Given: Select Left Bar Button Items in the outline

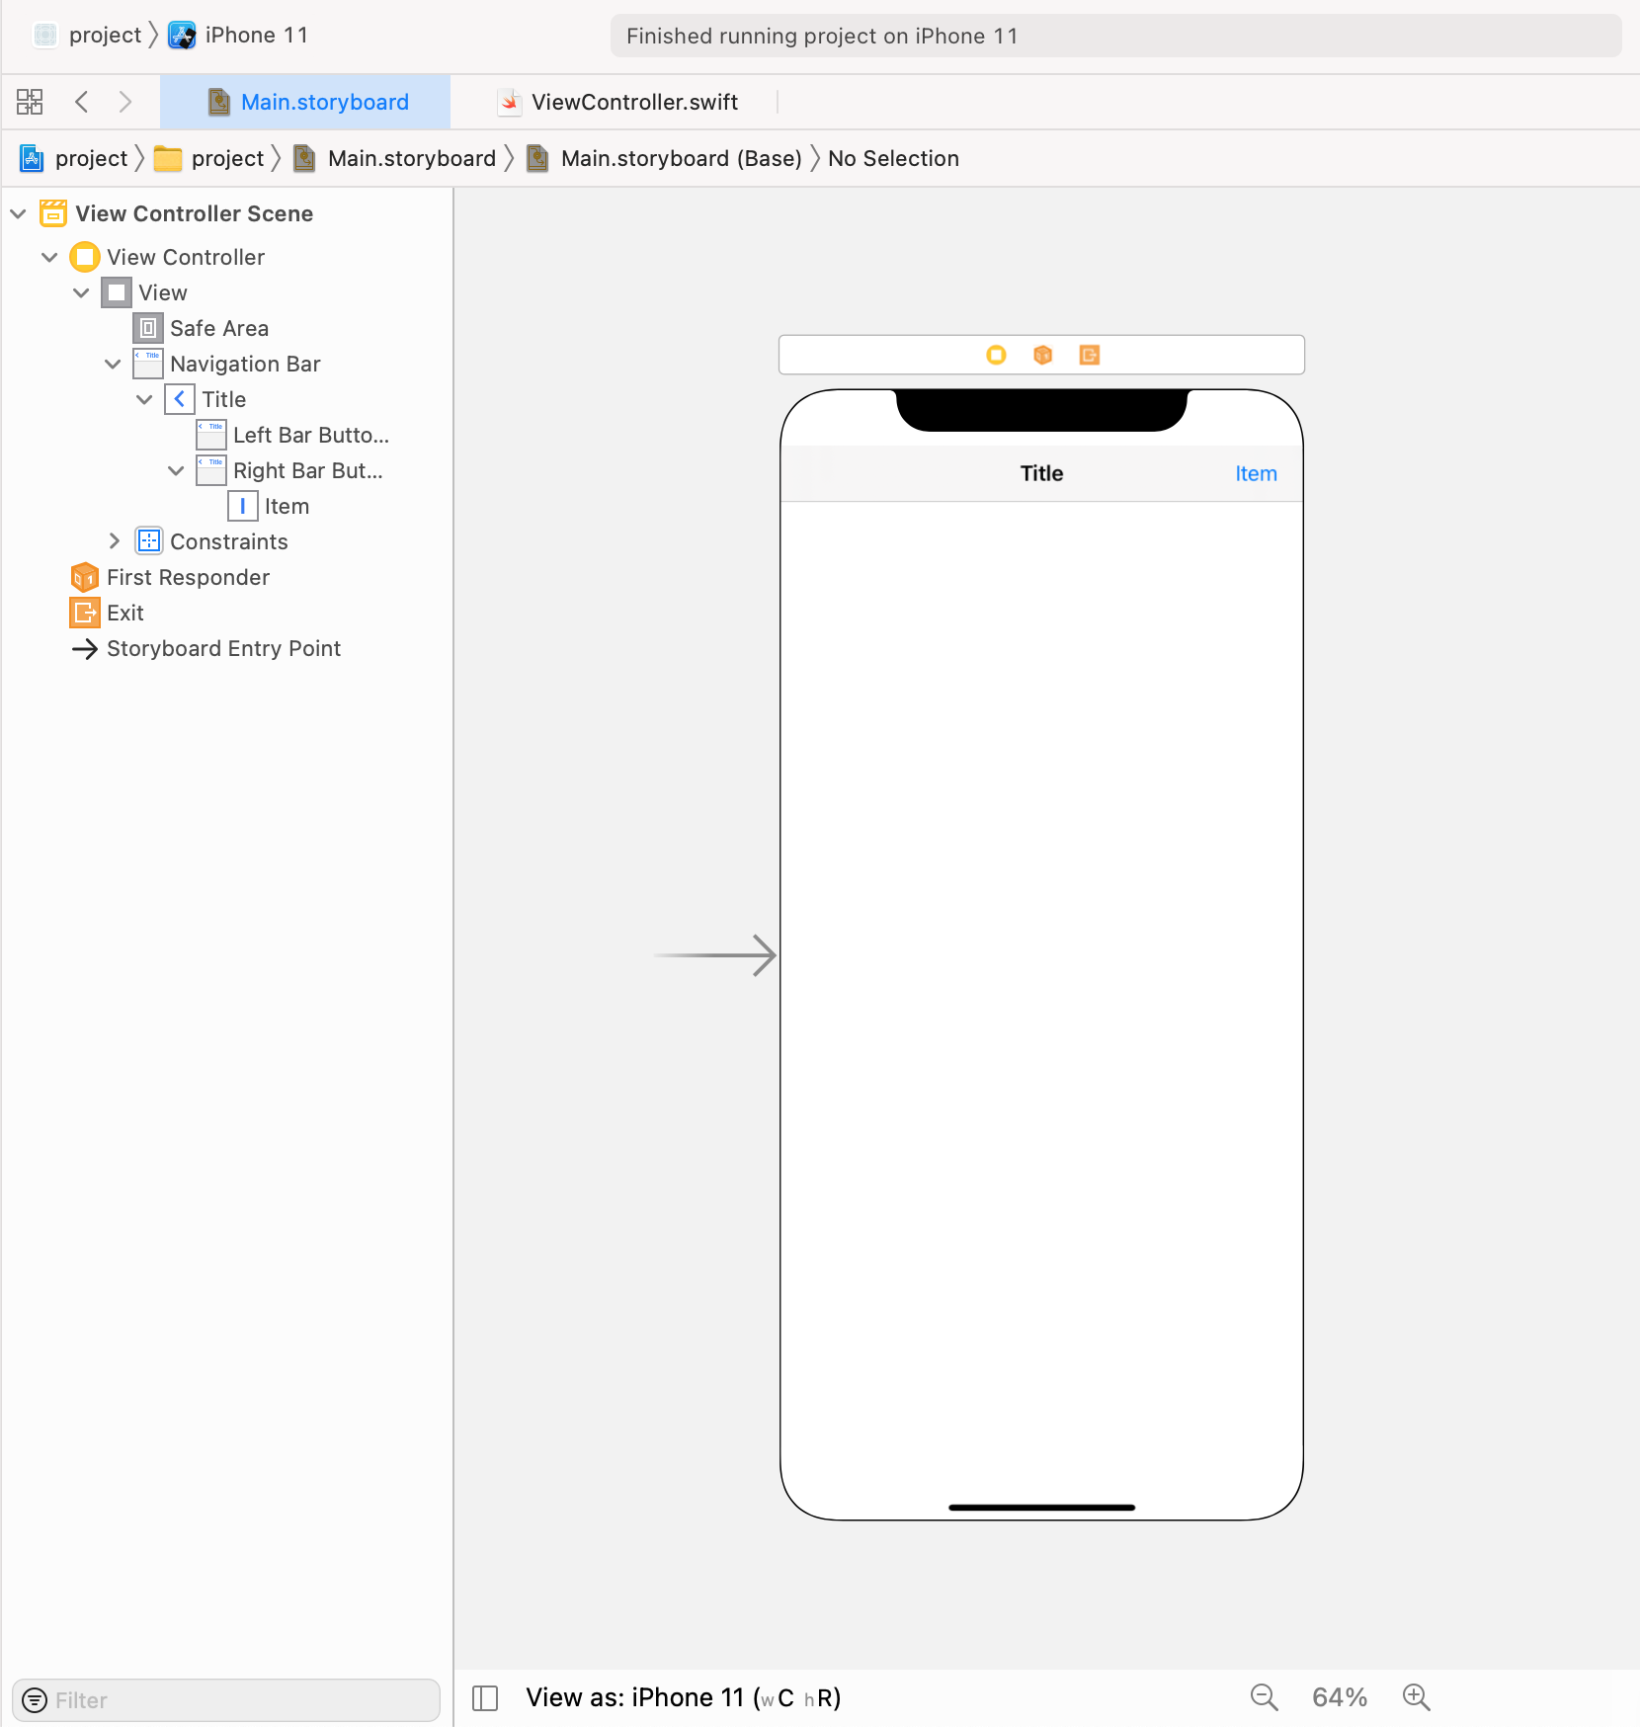Looking at the screenshot, I should point(227,435).
